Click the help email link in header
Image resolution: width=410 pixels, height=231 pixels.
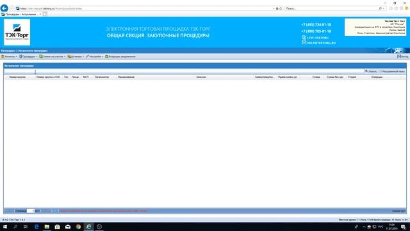[x=318, y=43]
